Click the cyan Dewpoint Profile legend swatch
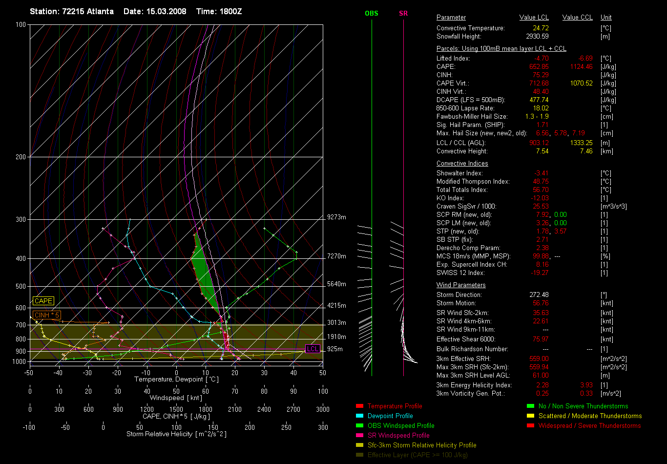The height and width of the screenshot is (464, 667). (x=360, y=416)
